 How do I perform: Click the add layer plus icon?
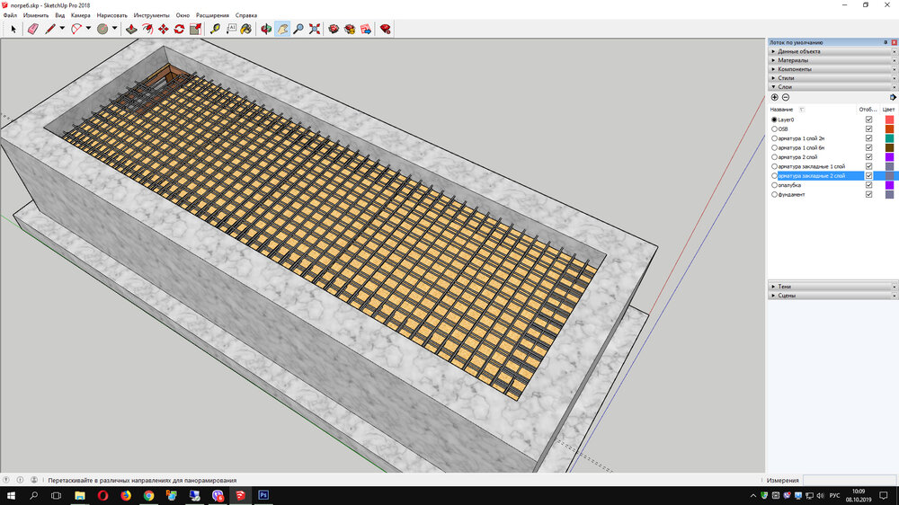coord(775,97)
